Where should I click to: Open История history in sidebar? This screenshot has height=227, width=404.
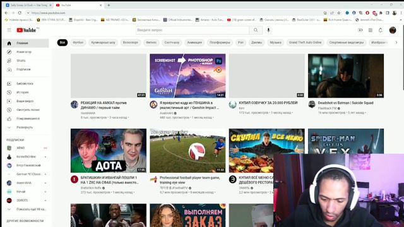tap(25, 93)
